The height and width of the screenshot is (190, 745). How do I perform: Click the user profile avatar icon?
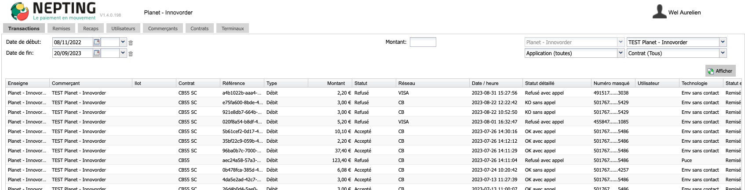[659, 12]
